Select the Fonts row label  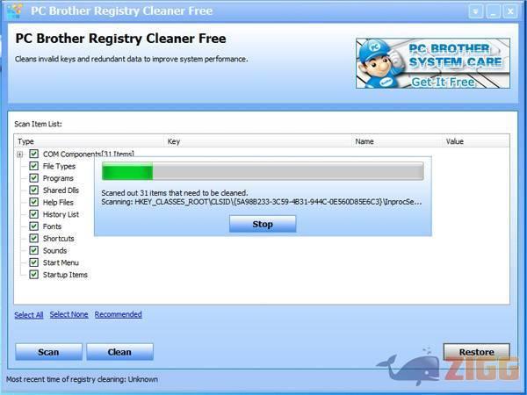pyautogui.click(x=52, y=226)
